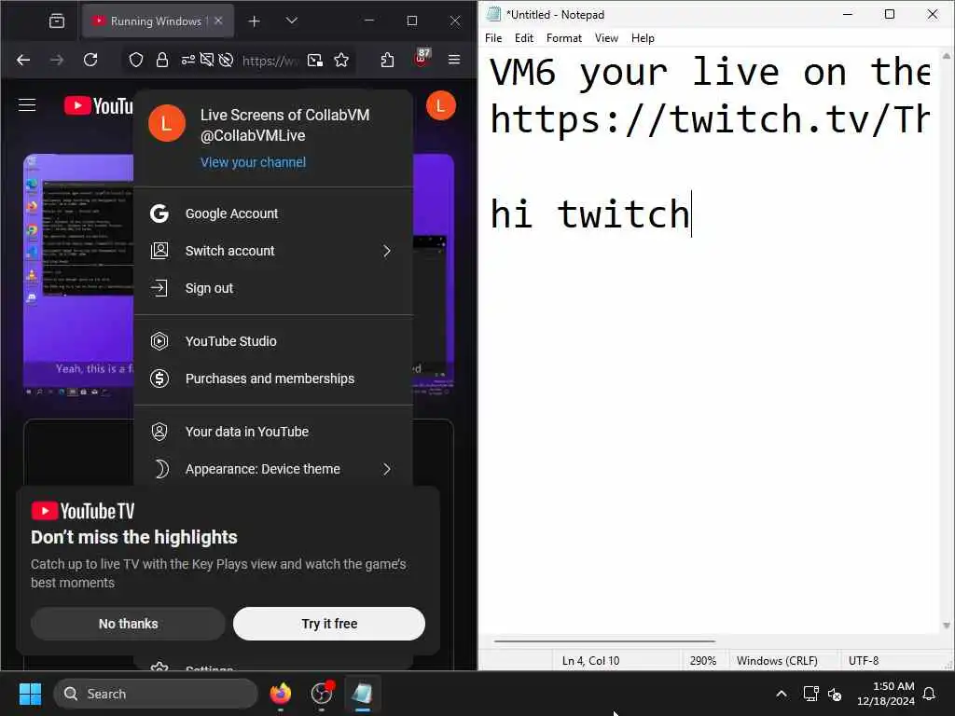Open Notepad Edit menu
The image size is (955, 716).
point(524,37)
